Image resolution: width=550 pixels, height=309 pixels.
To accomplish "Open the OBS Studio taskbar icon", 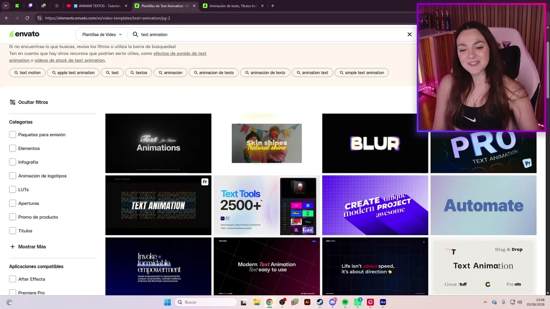I will [282, 302].
